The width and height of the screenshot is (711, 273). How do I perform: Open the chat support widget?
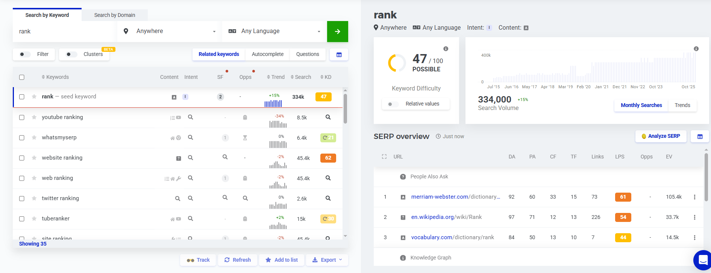coord(702,260)
